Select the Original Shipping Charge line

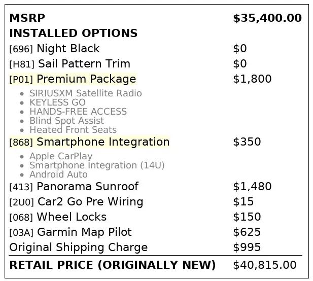coord(79,248)
